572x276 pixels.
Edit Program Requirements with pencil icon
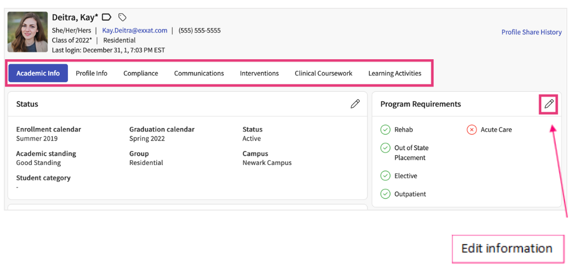[549, 104]
